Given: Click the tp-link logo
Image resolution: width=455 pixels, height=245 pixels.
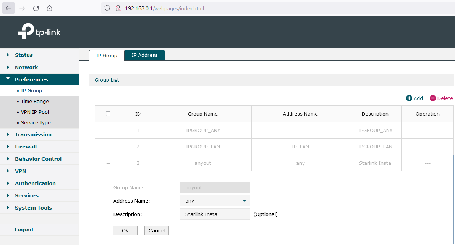Looking at the screenshot, I should coord(39,31).
